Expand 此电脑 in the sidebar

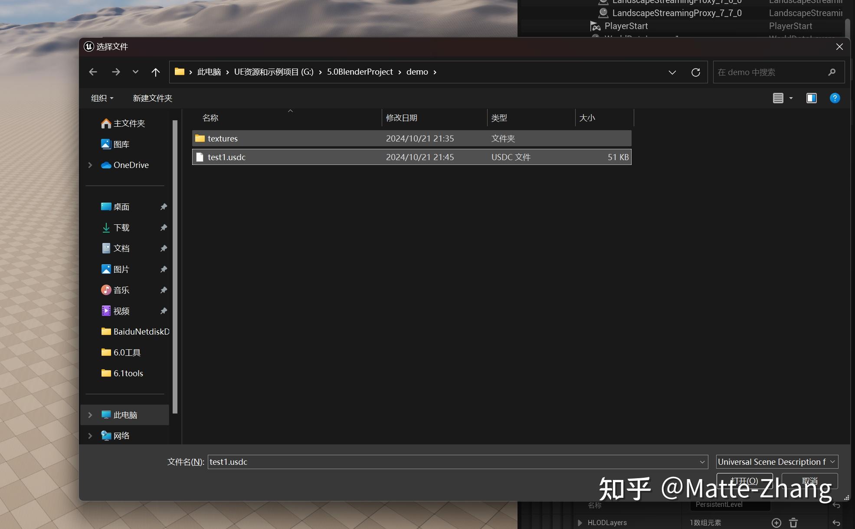coord(90,415)
